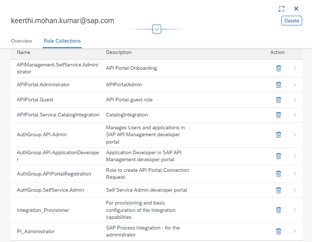
Task: Open chevron for Integration_Provisioner row
Action: [x=295, y=210]
